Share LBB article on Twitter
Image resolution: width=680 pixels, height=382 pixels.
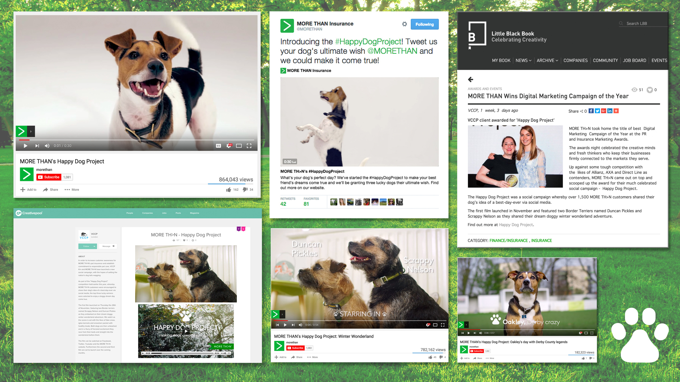tap(597, 111)
